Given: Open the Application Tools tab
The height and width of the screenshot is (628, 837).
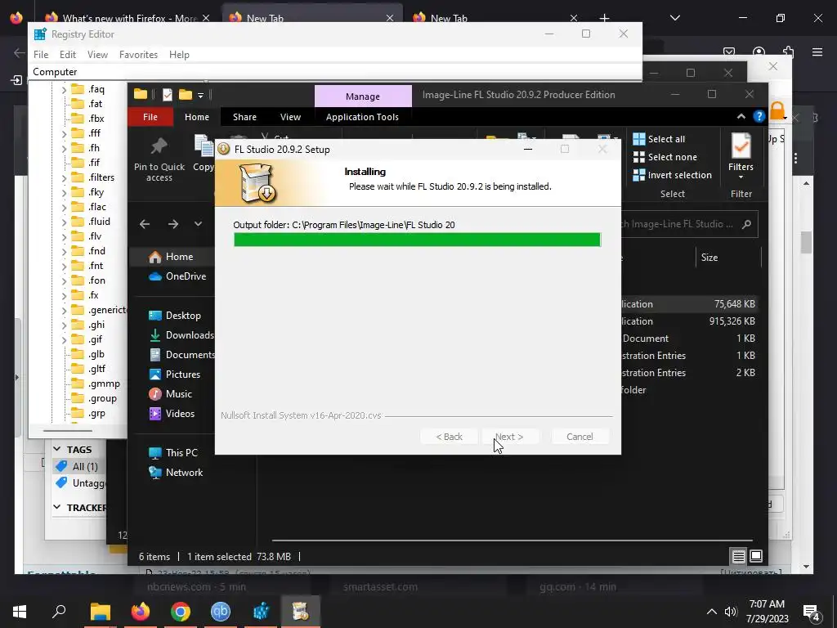Looking at the screenshot, I should (x=362, y=117).
